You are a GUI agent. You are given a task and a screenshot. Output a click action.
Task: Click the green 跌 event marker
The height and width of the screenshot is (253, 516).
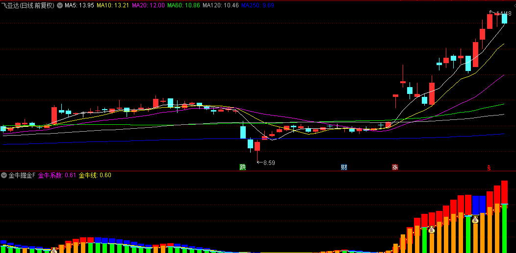click(242, 167)
